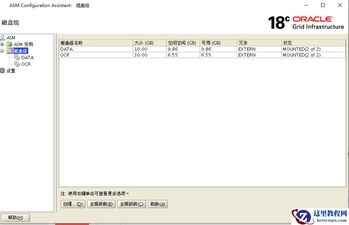Expand the ASM 实例 tree node

pos(2,44)
